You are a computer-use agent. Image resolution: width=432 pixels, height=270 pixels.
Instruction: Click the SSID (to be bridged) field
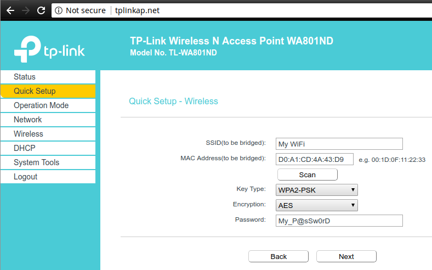pos(339,144)
